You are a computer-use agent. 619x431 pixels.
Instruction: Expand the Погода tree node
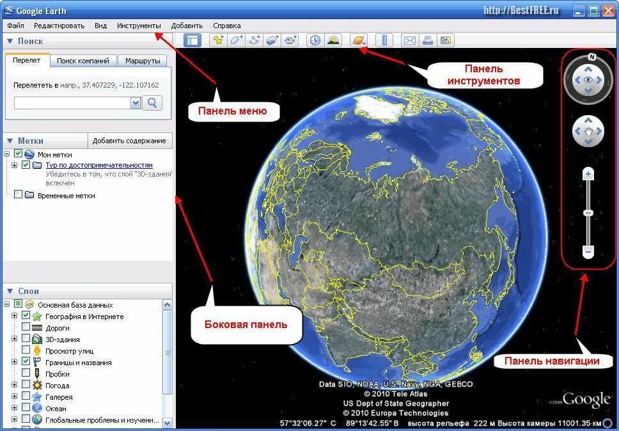(x=15, y=385)
